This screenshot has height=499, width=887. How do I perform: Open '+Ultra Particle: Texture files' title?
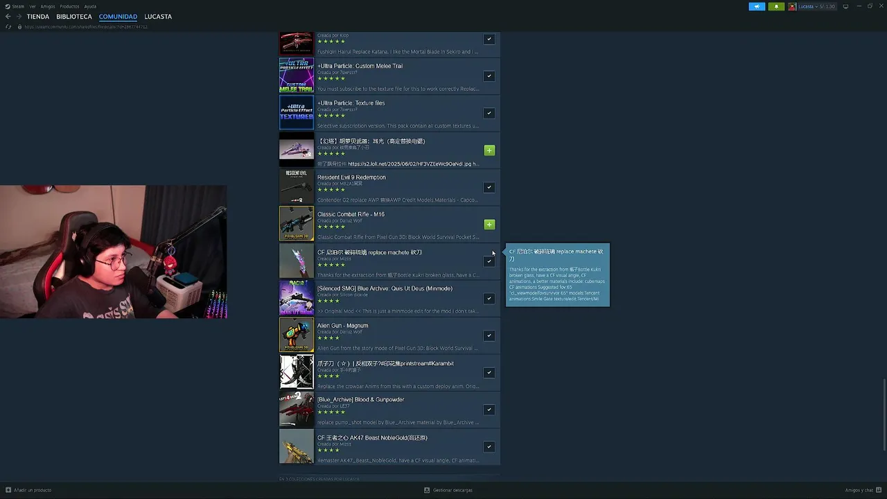click(x=351, y=103)
